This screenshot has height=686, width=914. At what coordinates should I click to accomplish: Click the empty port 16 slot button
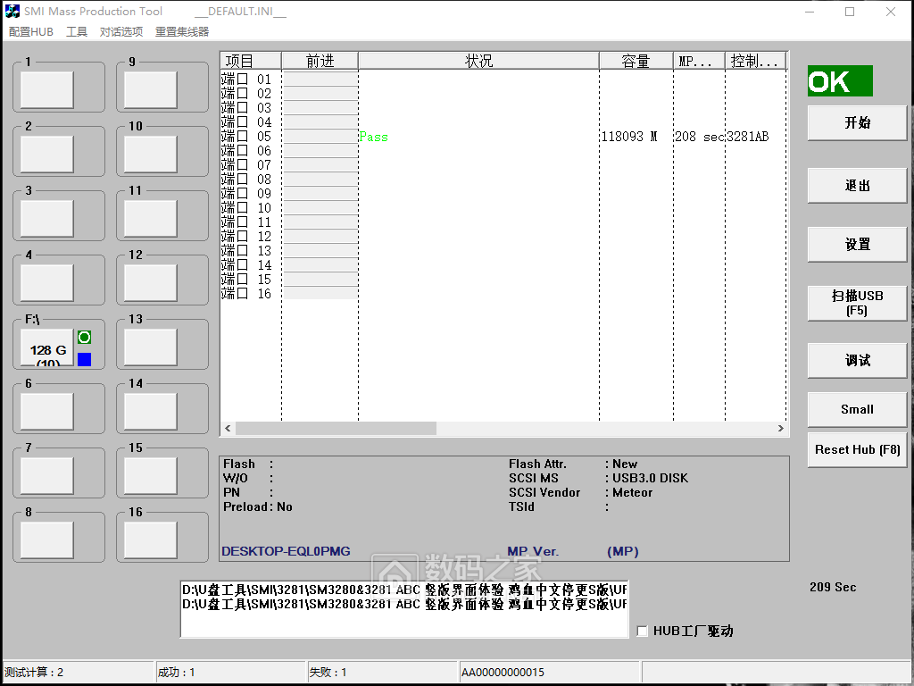[150, 540]
